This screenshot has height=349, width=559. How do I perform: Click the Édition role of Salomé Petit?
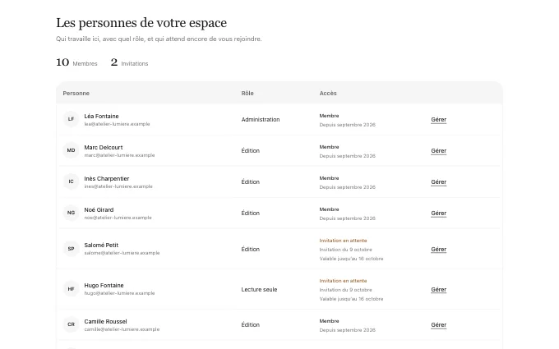coord(250,250)
